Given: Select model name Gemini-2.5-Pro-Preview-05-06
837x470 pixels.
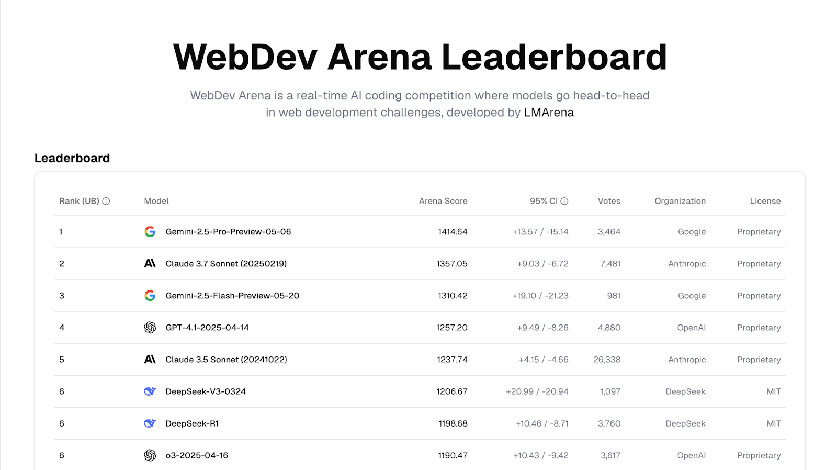Looking at the screenshot, I should 228,232.
